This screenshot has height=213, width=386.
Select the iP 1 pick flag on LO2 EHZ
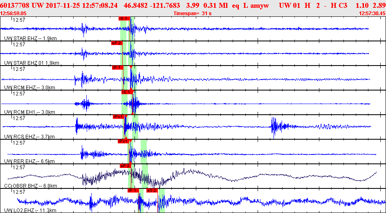click(133, 190)
